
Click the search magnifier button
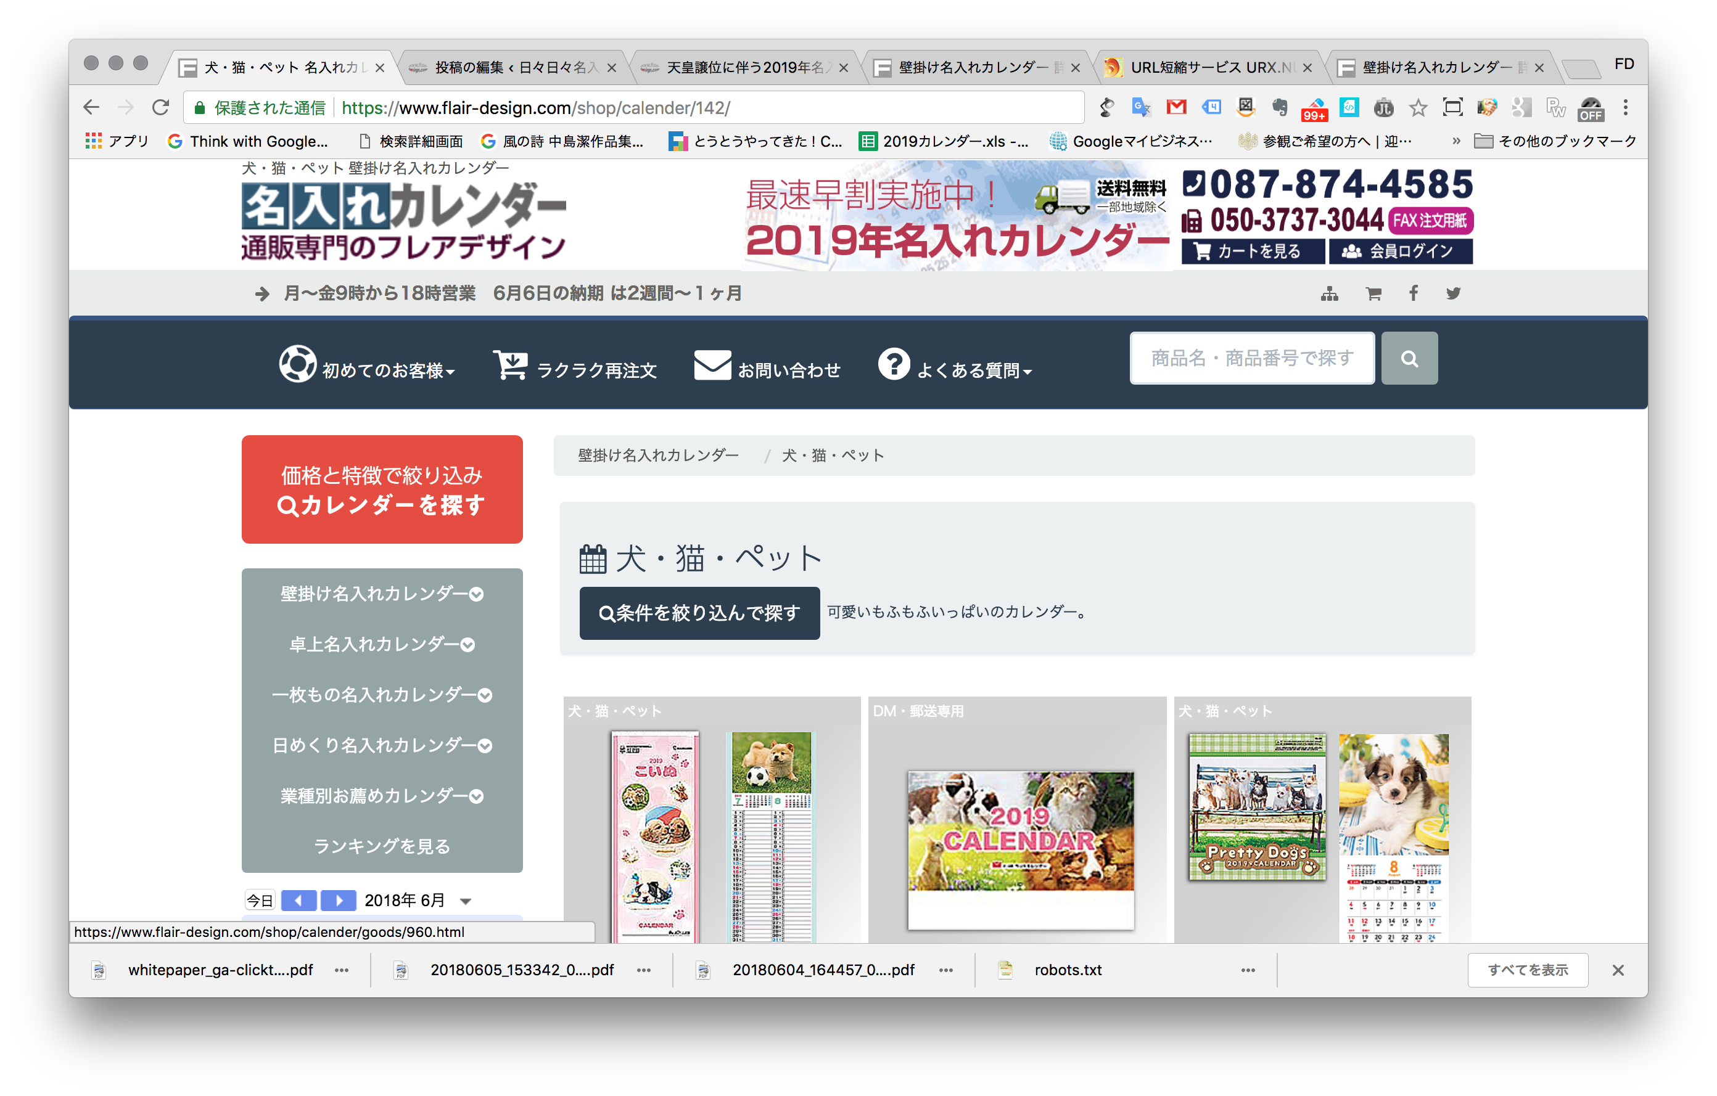click(1409, 358)
